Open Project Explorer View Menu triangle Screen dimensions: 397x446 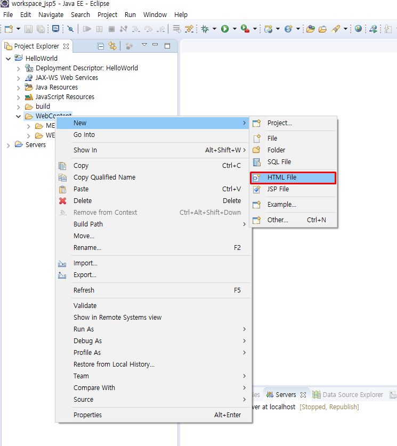(x=144, y=45)
